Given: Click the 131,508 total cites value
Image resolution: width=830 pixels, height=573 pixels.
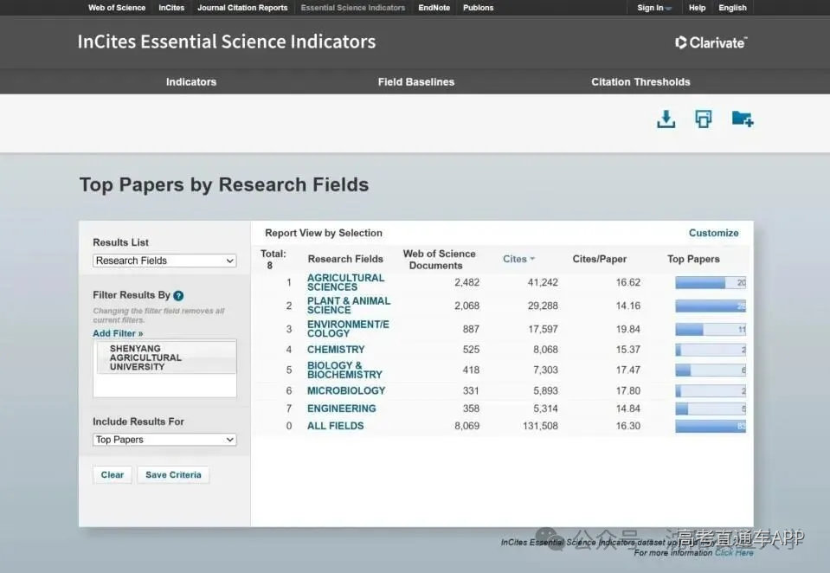Looking at the screenshot, I should [x=540, y=426].
